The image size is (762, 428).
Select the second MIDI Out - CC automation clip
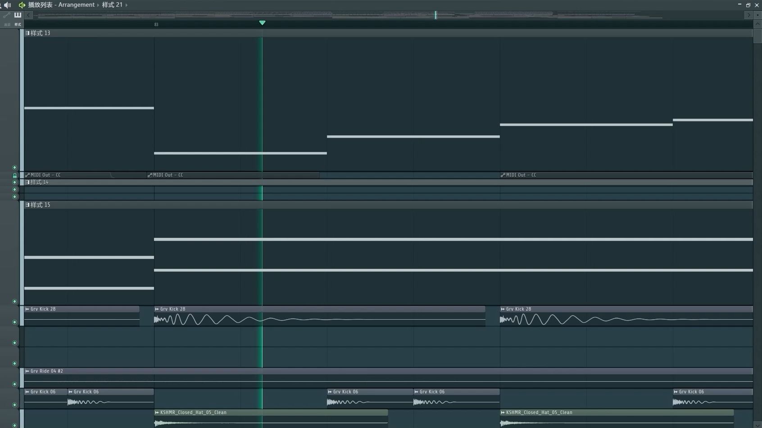click(233, 175)
